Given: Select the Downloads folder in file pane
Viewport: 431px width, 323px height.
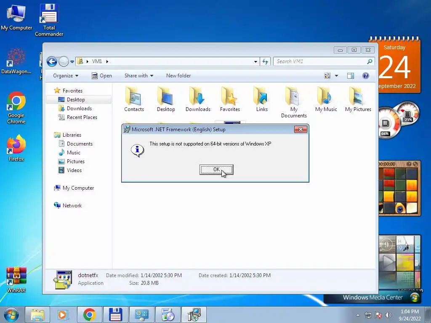Looking at the screenshot, I should [x=198, y=99].
